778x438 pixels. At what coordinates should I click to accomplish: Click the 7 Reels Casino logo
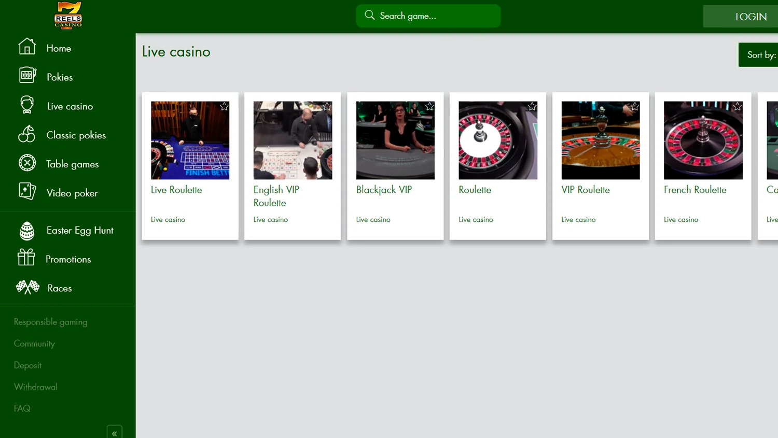[68, 16]
